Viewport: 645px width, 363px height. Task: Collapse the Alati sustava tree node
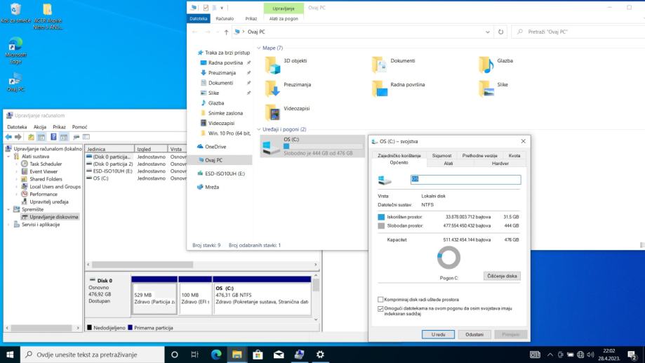[8, 157]
